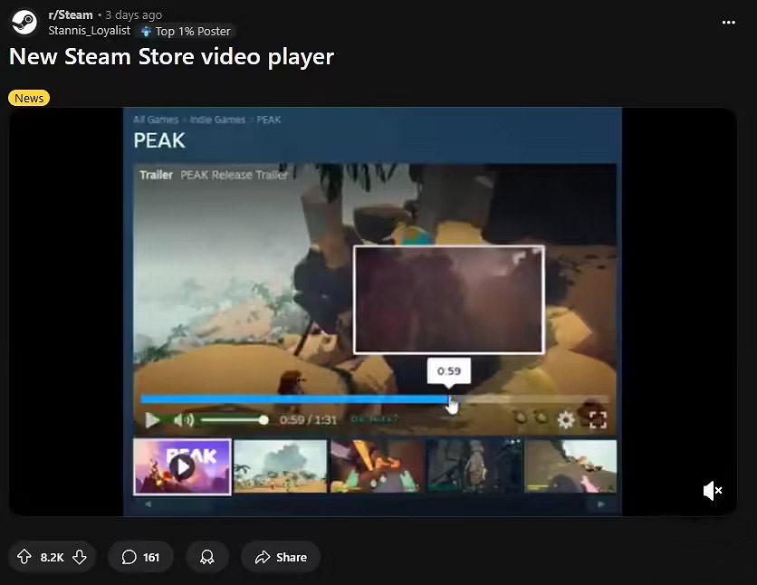757x585 pixels.
Task: Select the News flair tag
Action: click(28, 98)
